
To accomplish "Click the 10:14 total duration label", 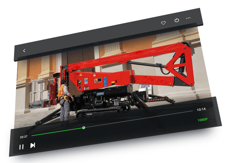I will click(x=201, y=110).
